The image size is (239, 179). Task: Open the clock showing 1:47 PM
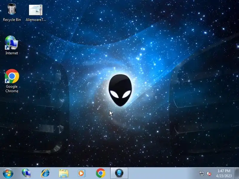[x=224, y=171]
